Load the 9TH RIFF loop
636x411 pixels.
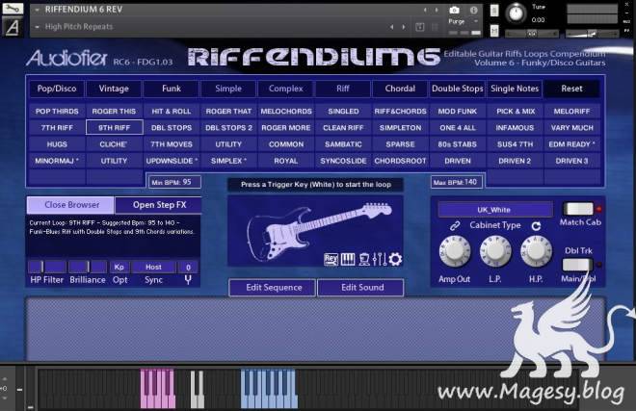point(114,128)
